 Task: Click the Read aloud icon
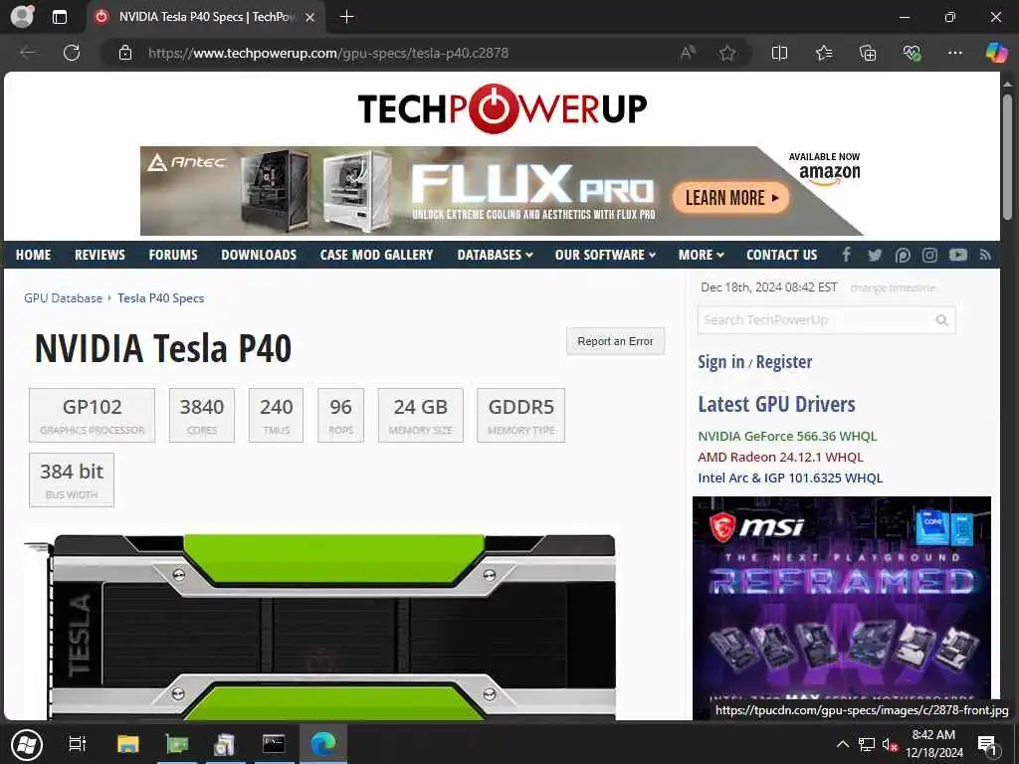tap(688, 53)
